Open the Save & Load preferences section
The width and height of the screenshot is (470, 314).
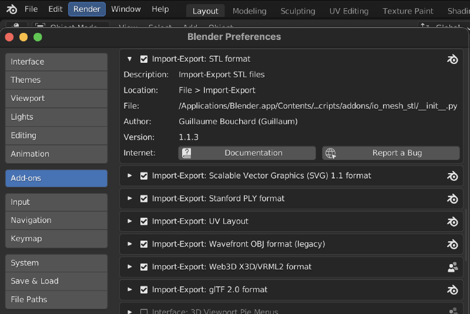[x=56, y=281]
